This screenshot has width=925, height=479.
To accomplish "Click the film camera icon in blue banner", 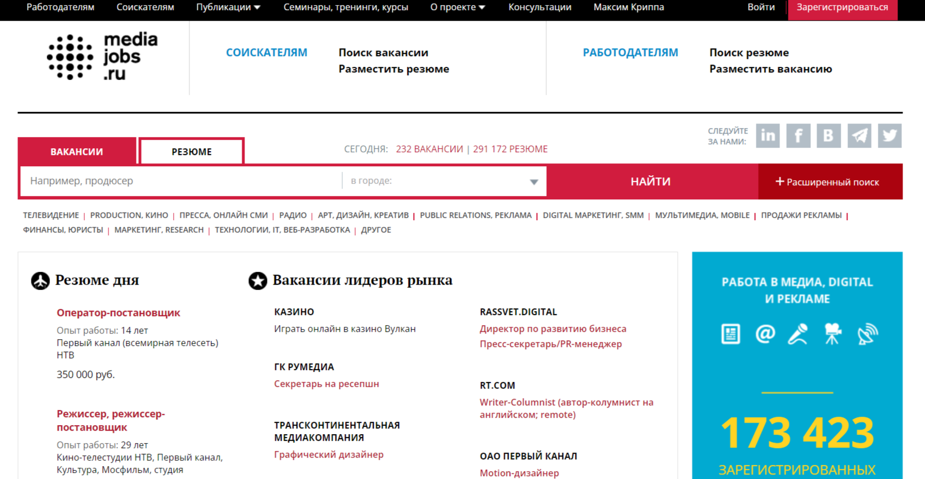I will pyautogui.click(x=833, y=334).
